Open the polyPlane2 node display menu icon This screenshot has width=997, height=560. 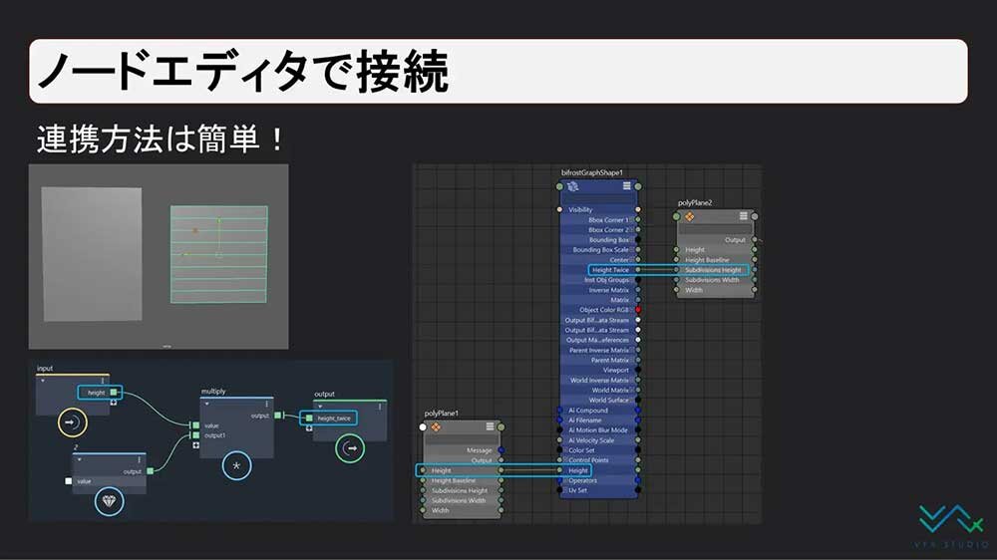[744, 216]
